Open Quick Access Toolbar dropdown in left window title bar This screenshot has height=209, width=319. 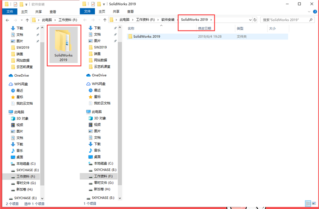pos(26,5)
